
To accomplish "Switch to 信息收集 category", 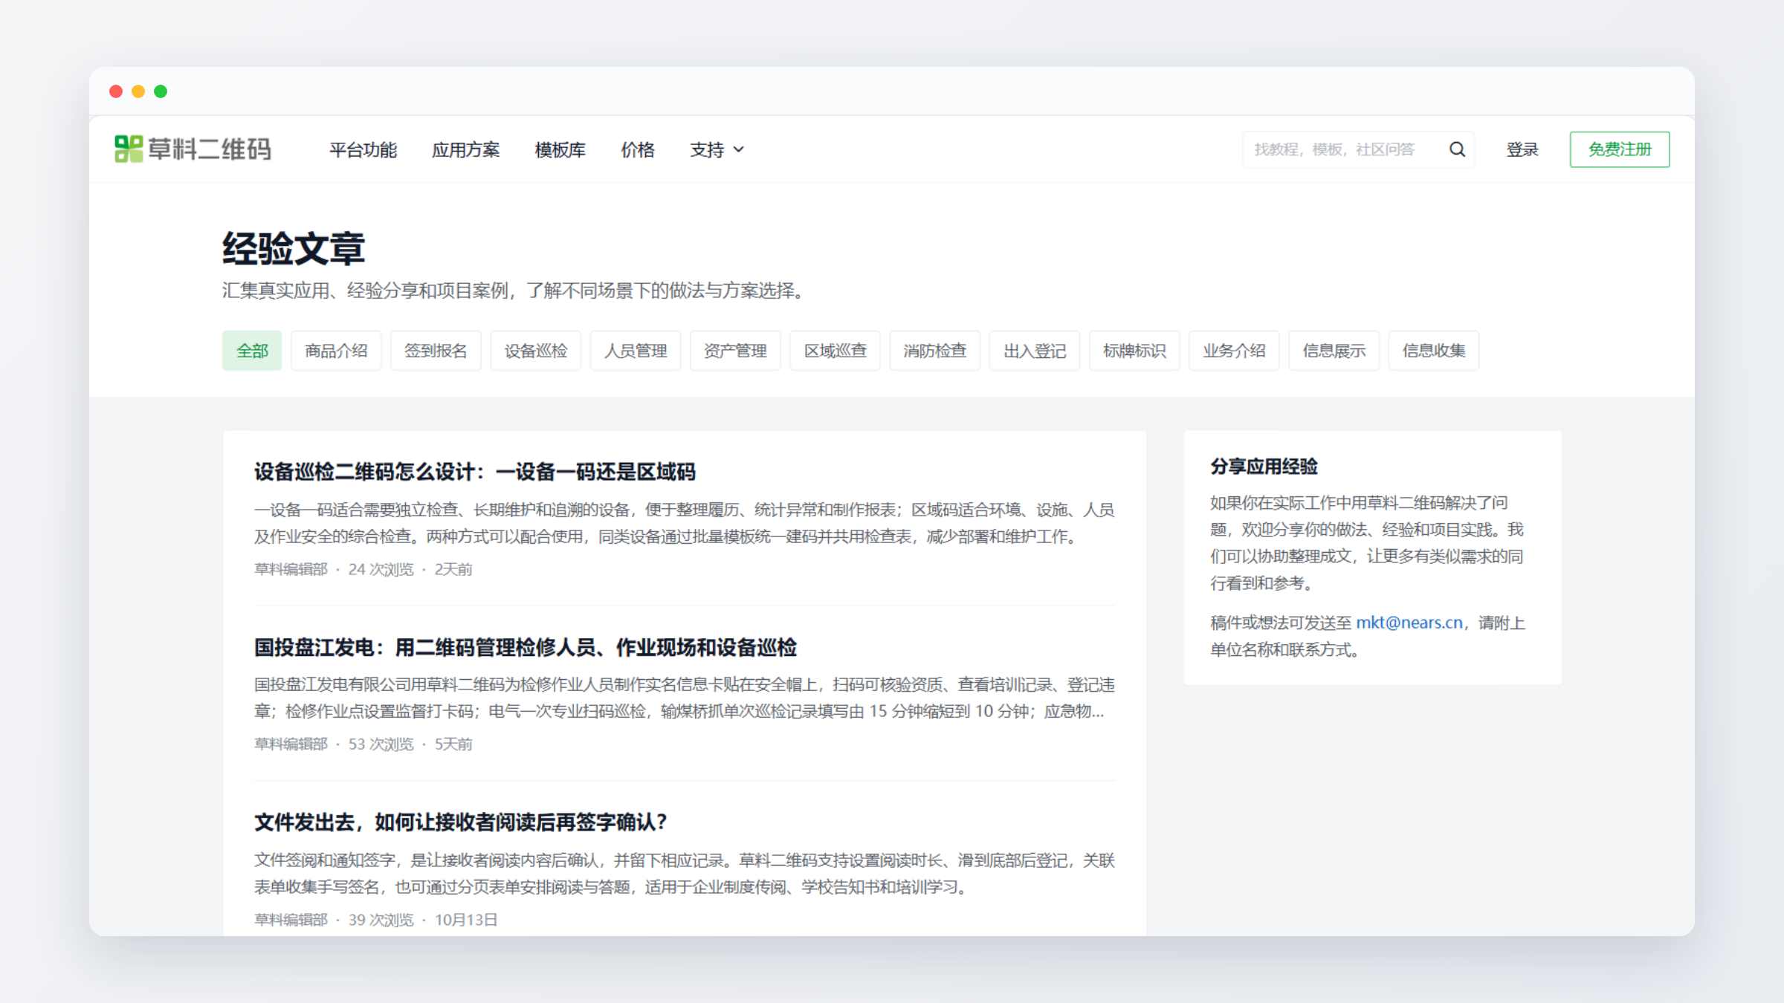I will coord(1434,351).
